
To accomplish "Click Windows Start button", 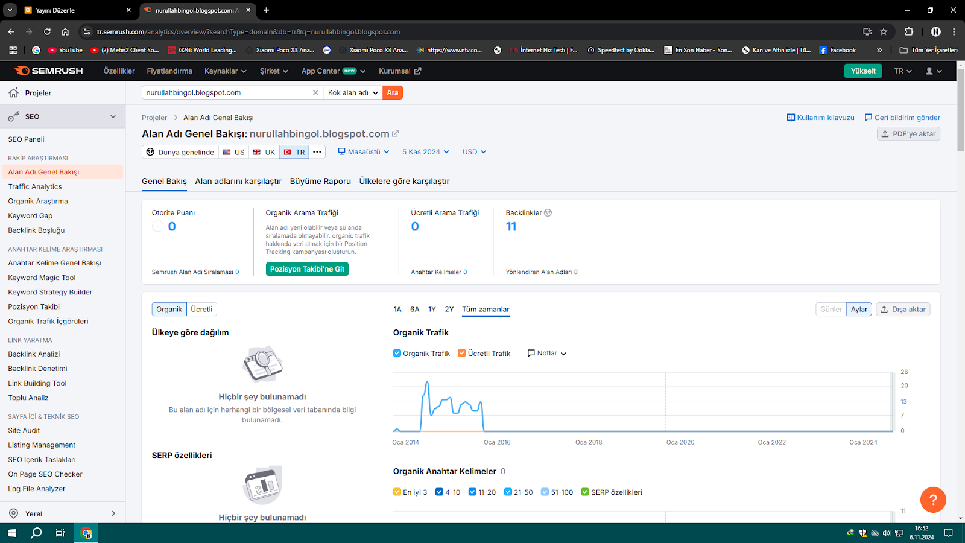I will [x=11, y=533].
